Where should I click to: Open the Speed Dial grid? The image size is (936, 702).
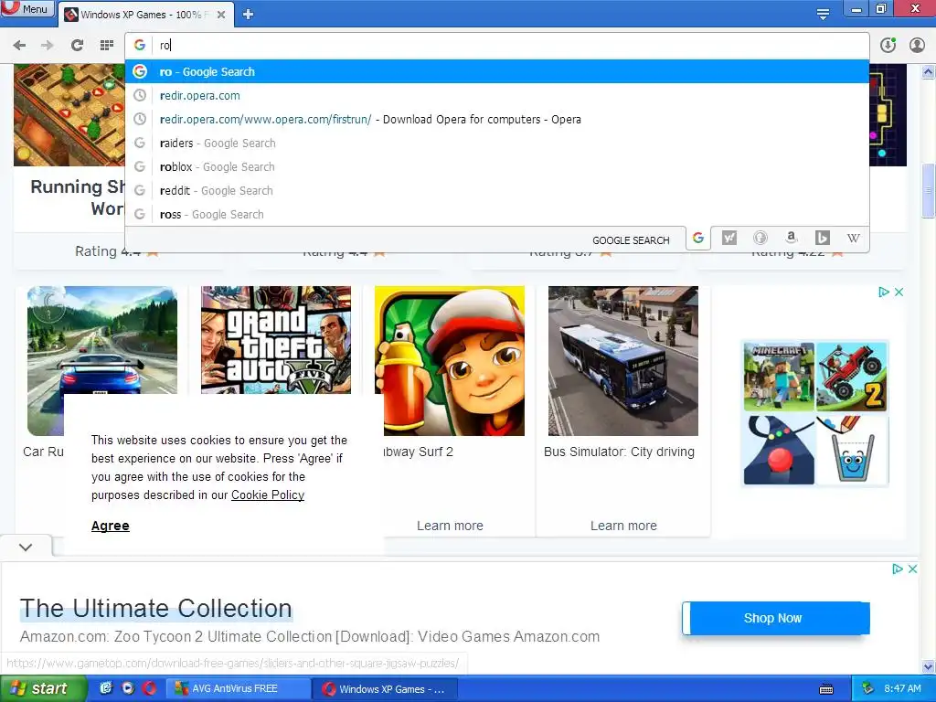tap(106, 45)
